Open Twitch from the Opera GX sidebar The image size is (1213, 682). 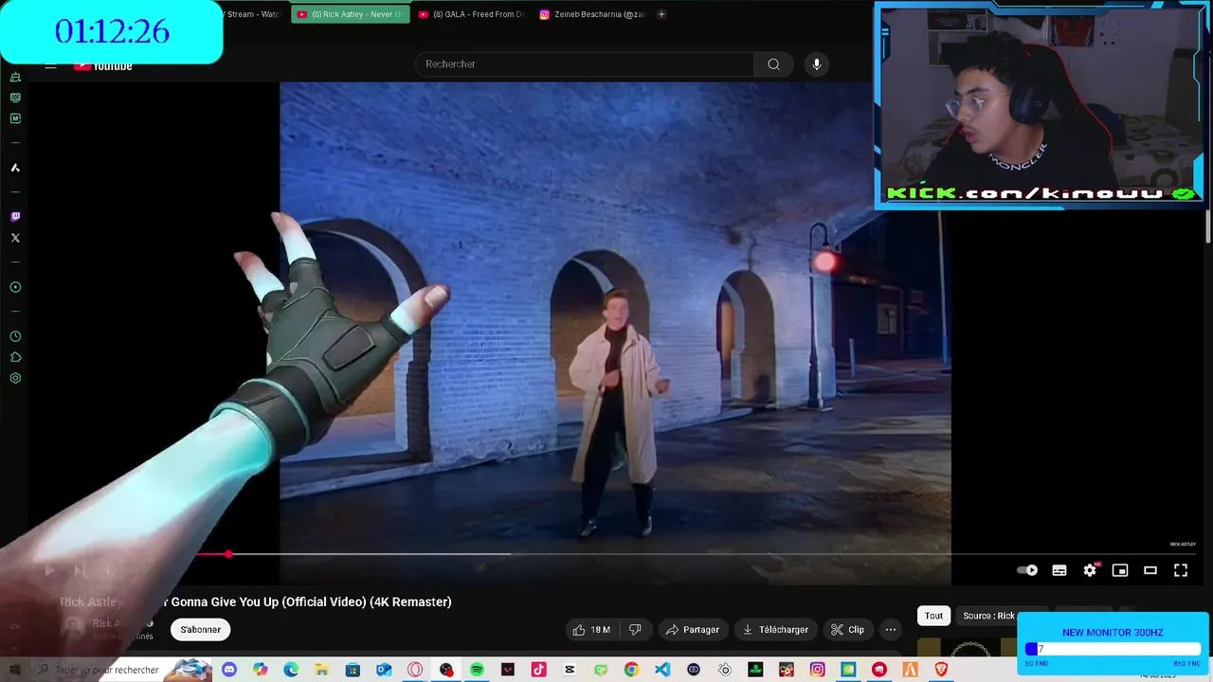pos(15,217)
